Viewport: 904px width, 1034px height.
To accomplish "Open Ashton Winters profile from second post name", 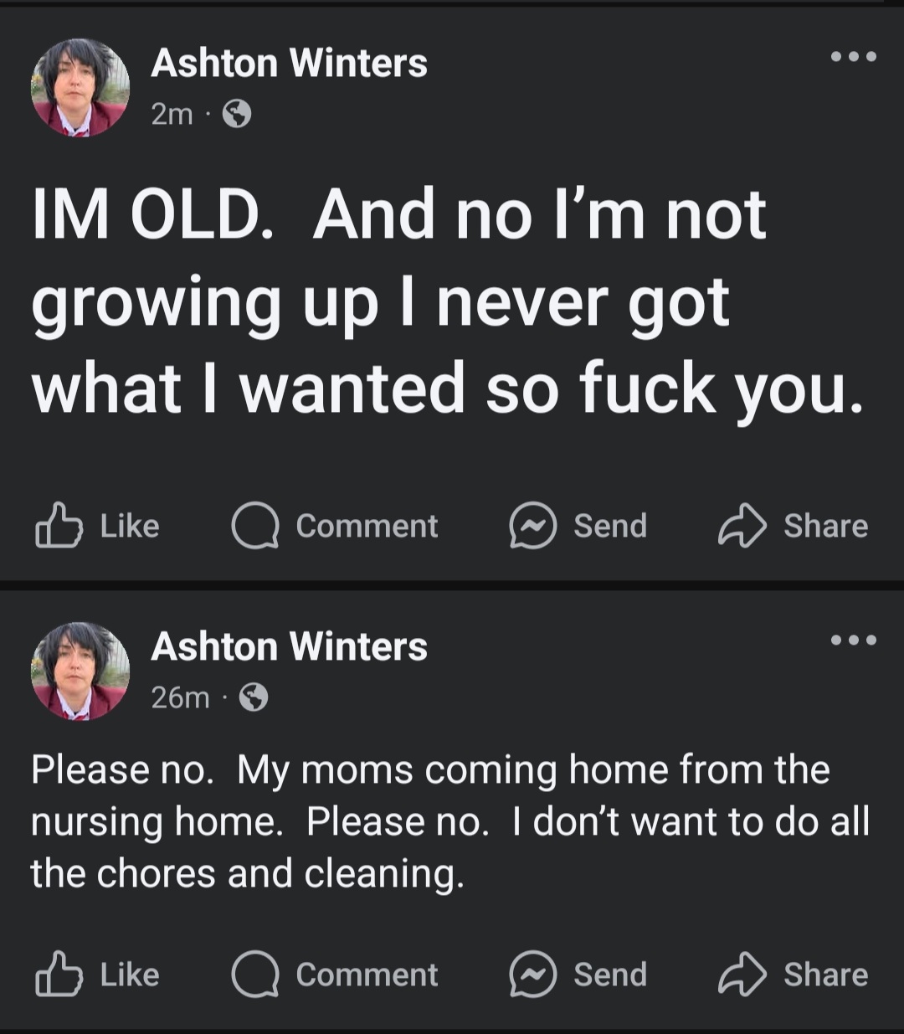I will 289,647.
